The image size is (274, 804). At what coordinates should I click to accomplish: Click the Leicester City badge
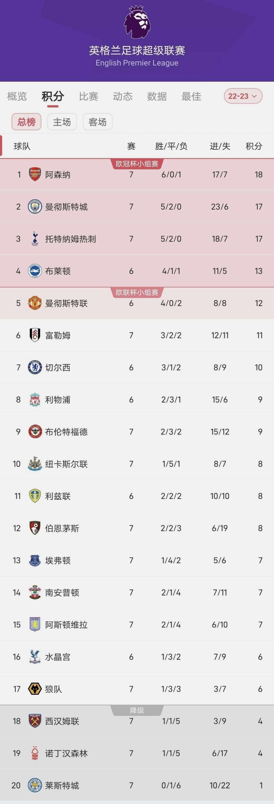pos(35,785)
